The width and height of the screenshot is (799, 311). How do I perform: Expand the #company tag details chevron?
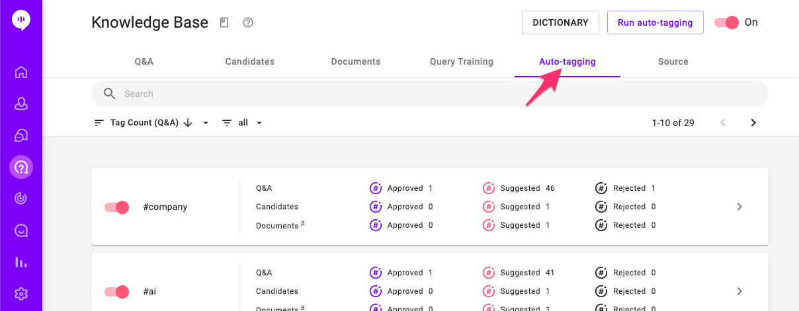tap(739, 207)
